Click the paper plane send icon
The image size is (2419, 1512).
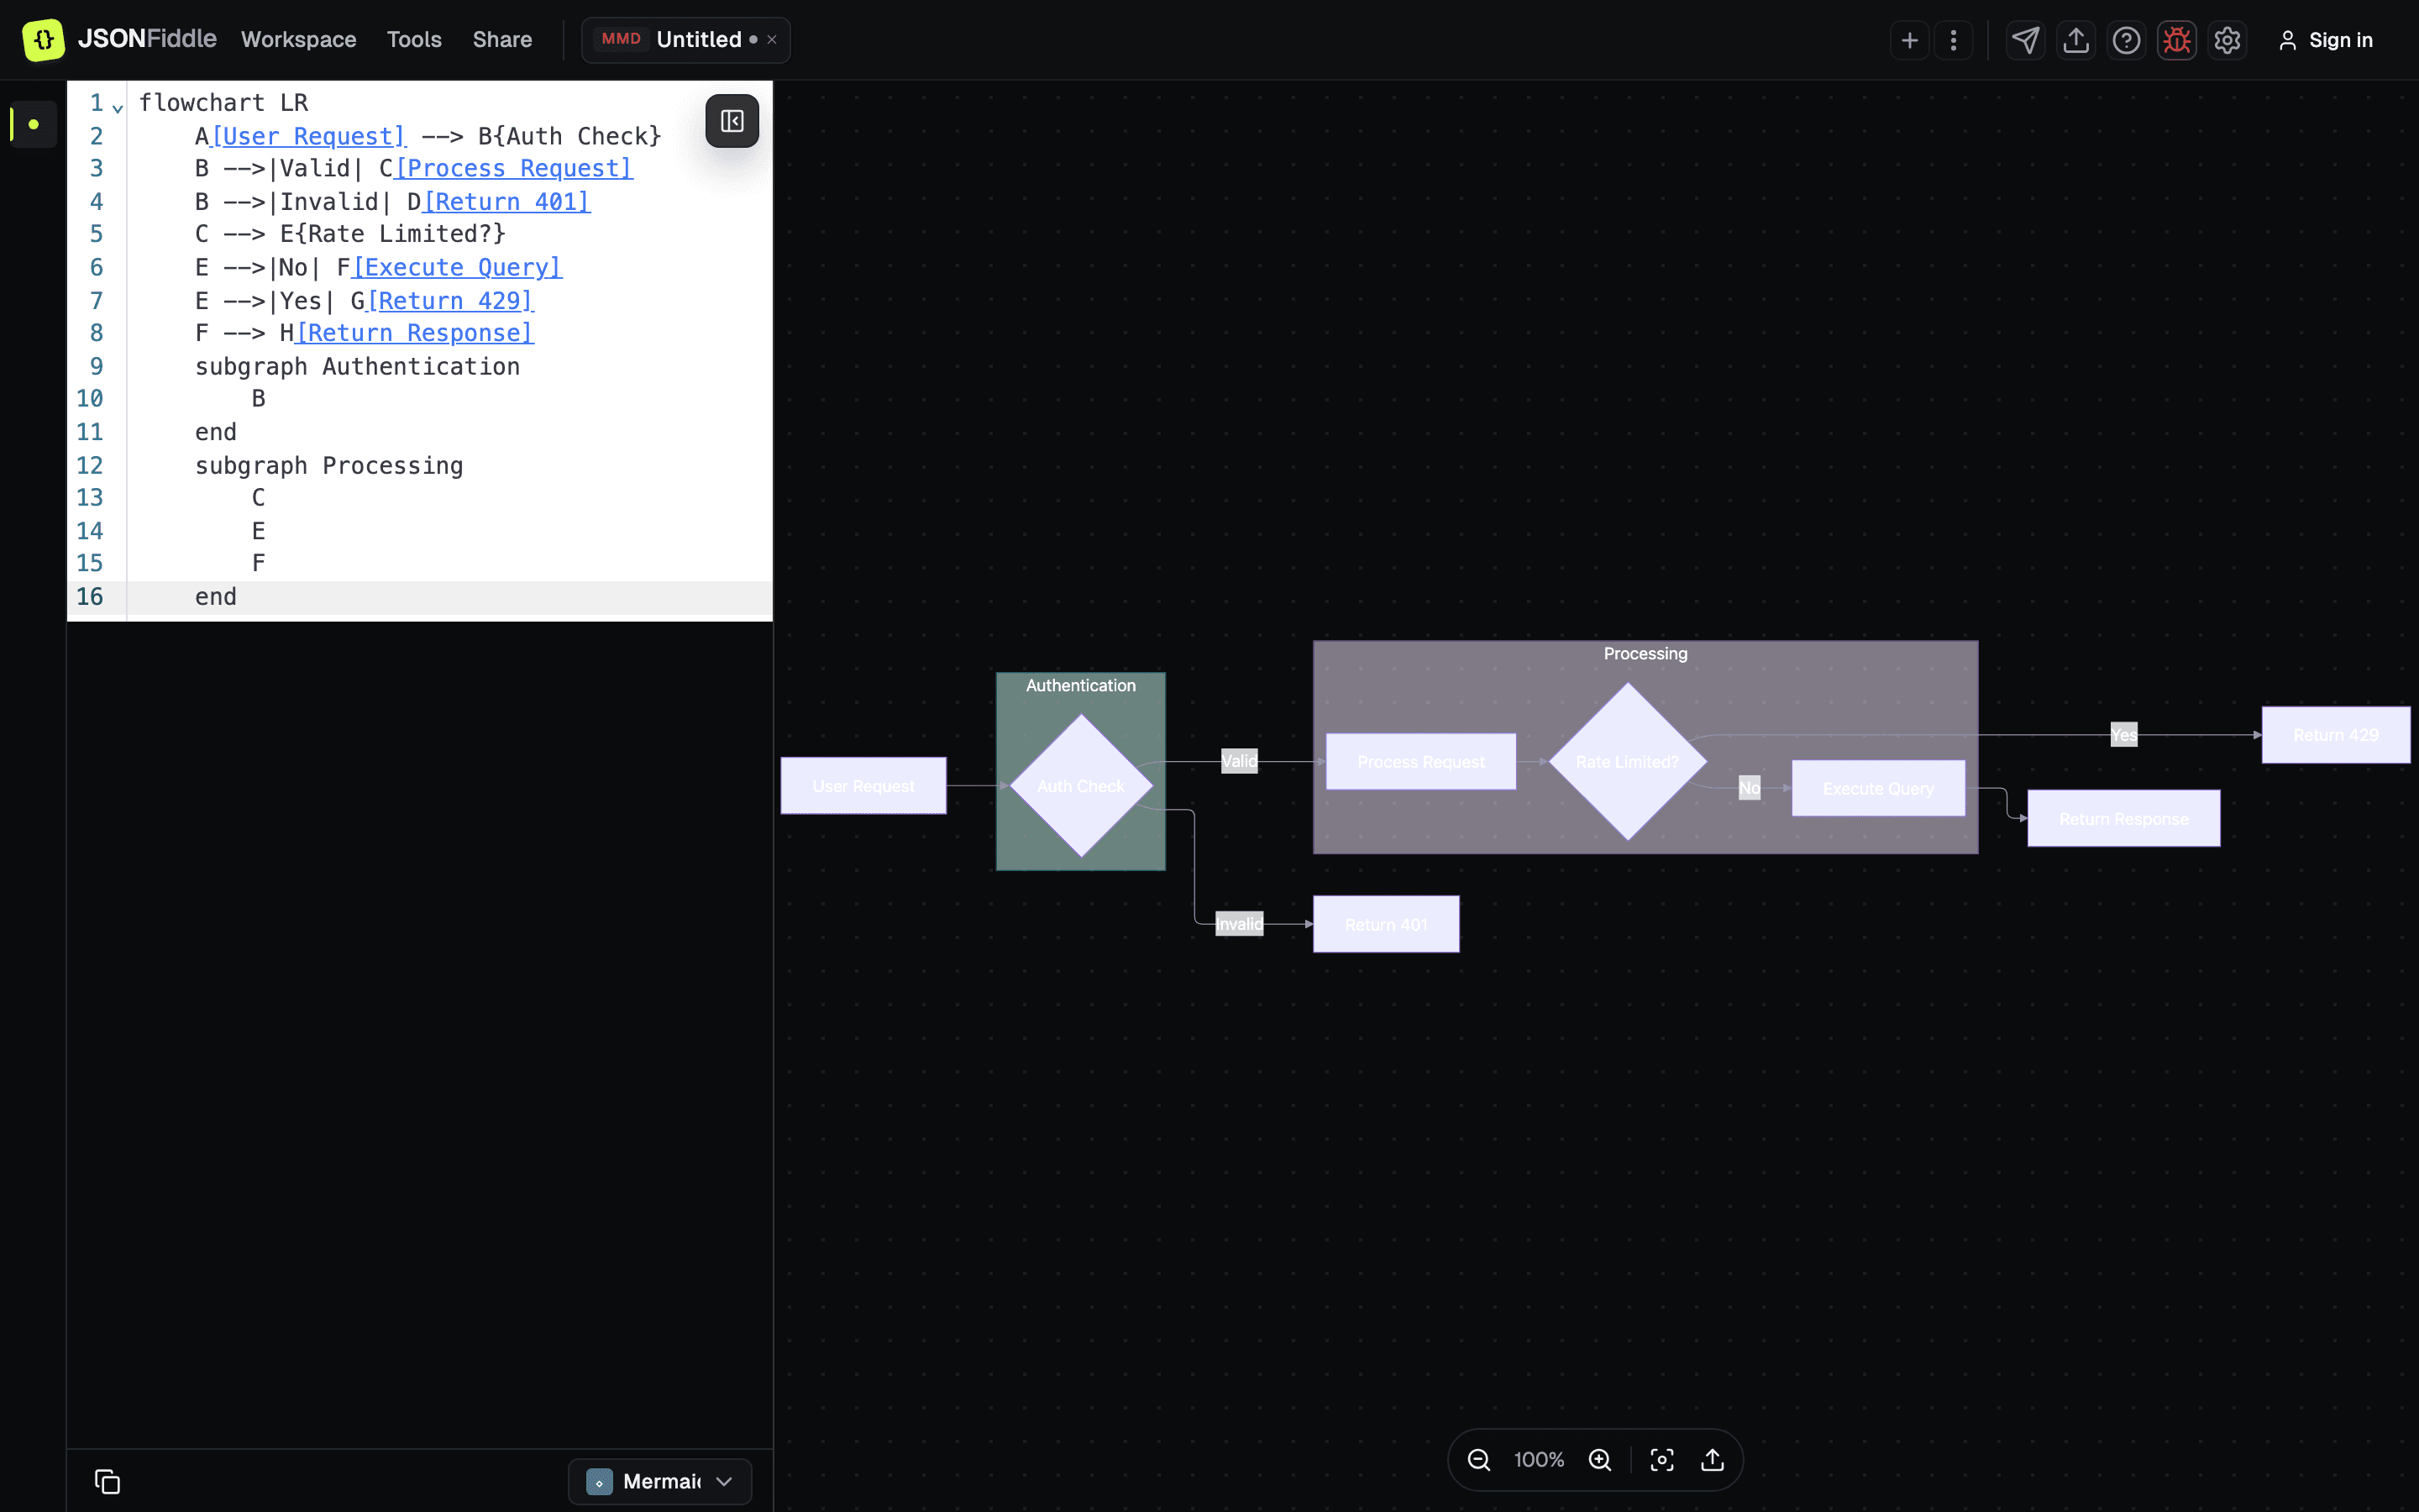[x=2025, y=40]
